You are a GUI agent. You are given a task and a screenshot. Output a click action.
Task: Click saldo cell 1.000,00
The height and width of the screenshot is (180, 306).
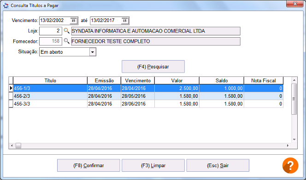pos(222,88)
